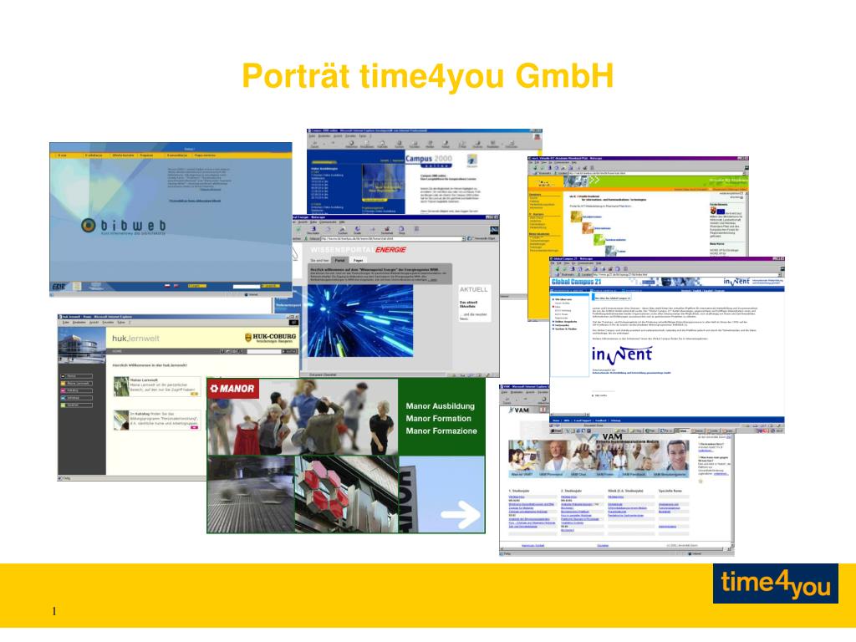Click the slide title Porträt time4you GmbH
The height and width of the screenshot is (642, 856).
pos(428,76)
